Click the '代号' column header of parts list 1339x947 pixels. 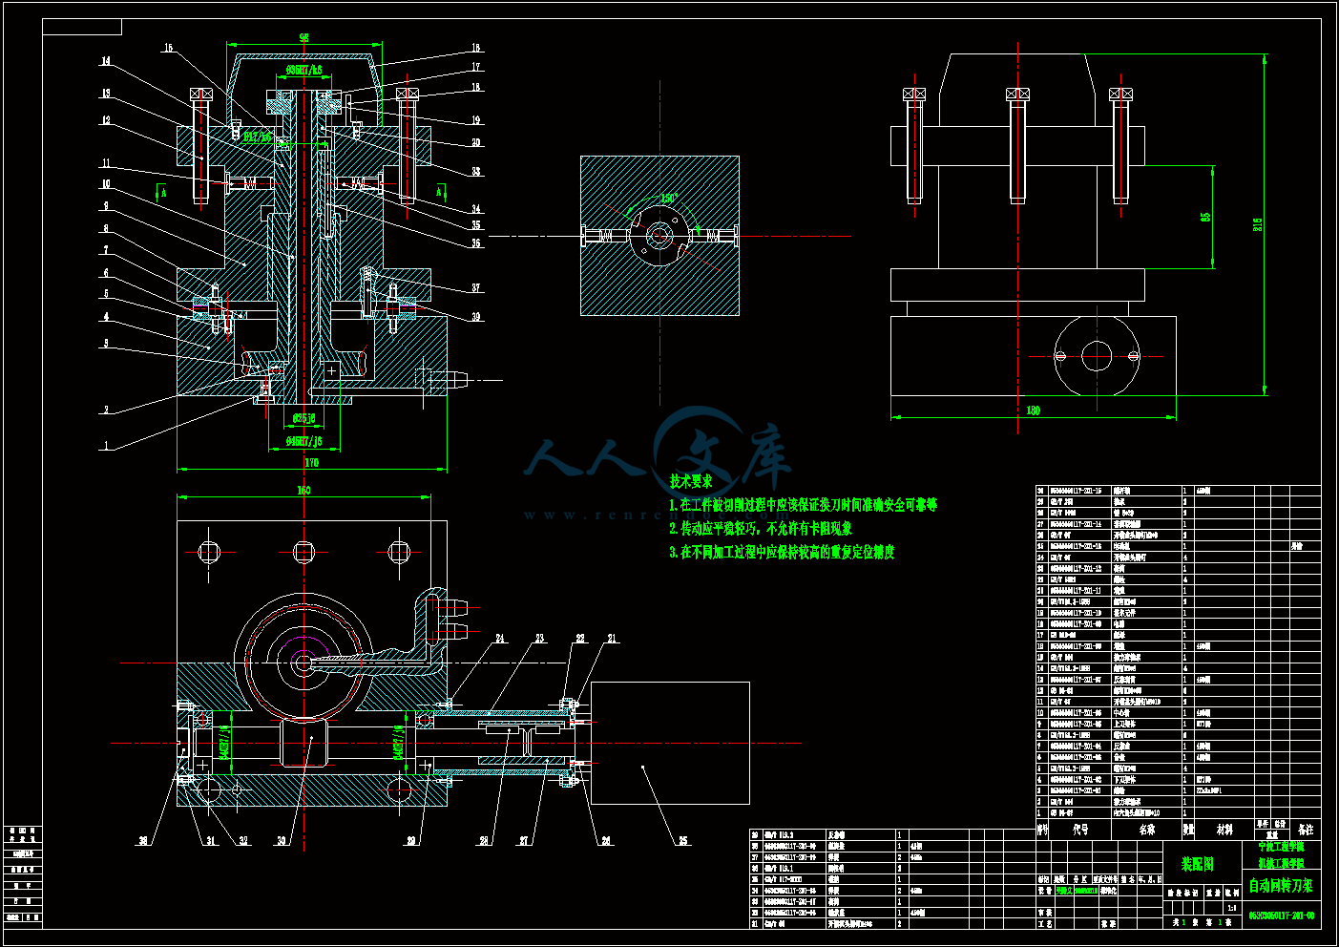[1079, 831]
